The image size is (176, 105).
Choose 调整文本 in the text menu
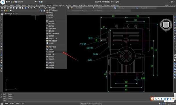56,54
